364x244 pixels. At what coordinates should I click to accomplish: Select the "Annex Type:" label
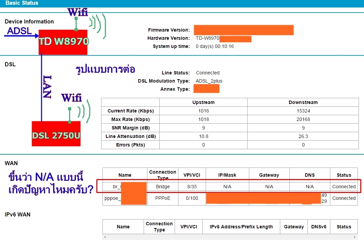(x=175, y=89)
